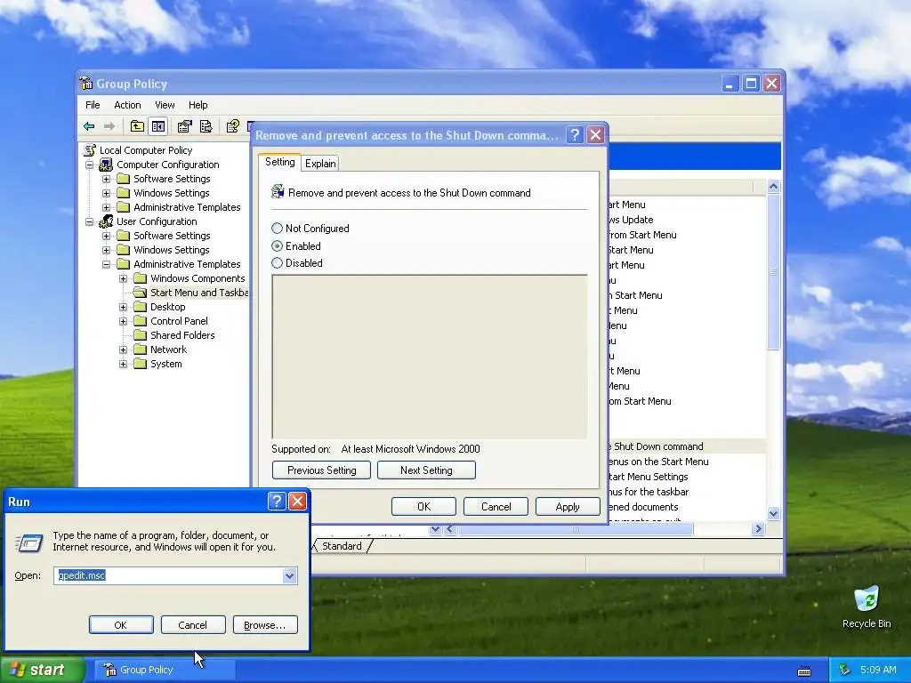The image size is (911, 683).
Task: Click the Computer Configuration icon
Action: [106, 165]
